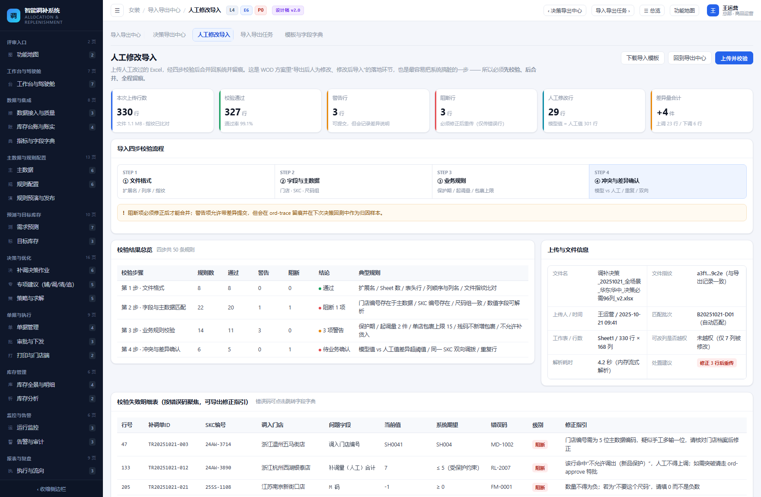Click 下载导入模板 button
This screenshot has height=497, width=761.
click(x=643, y=58)
